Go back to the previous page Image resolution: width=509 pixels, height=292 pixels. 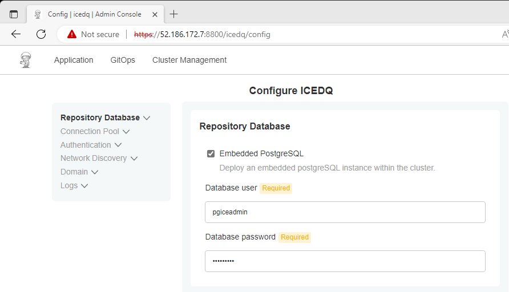click(15, 34)
